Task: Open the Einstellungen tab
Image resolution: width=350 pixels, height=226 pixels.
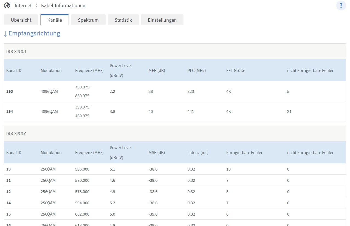Action: pos(162,20)
